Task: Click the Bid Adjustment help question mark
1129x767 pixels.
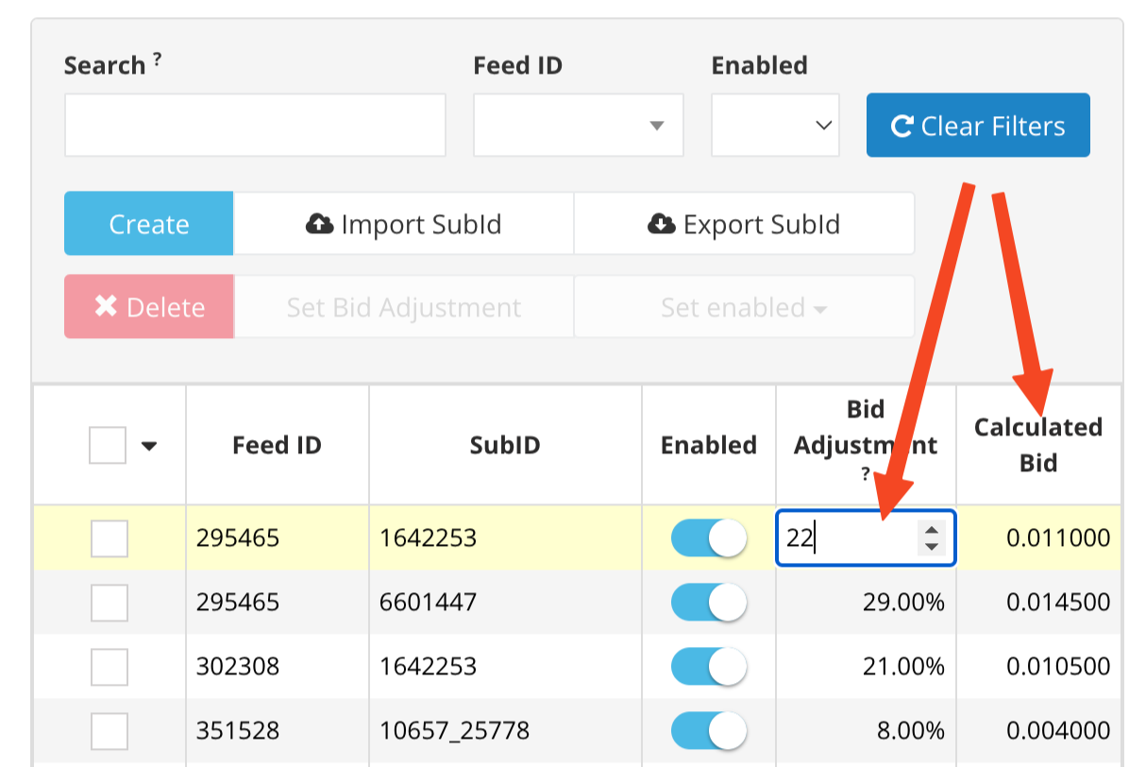Action: [x=866, y=474]
